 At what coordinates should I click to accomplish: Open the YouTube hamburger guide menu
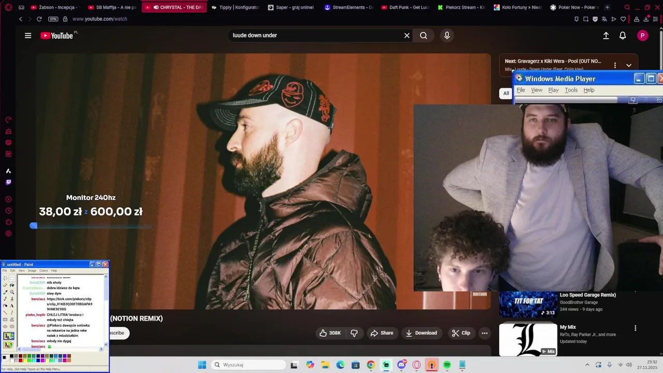[28, 35]
